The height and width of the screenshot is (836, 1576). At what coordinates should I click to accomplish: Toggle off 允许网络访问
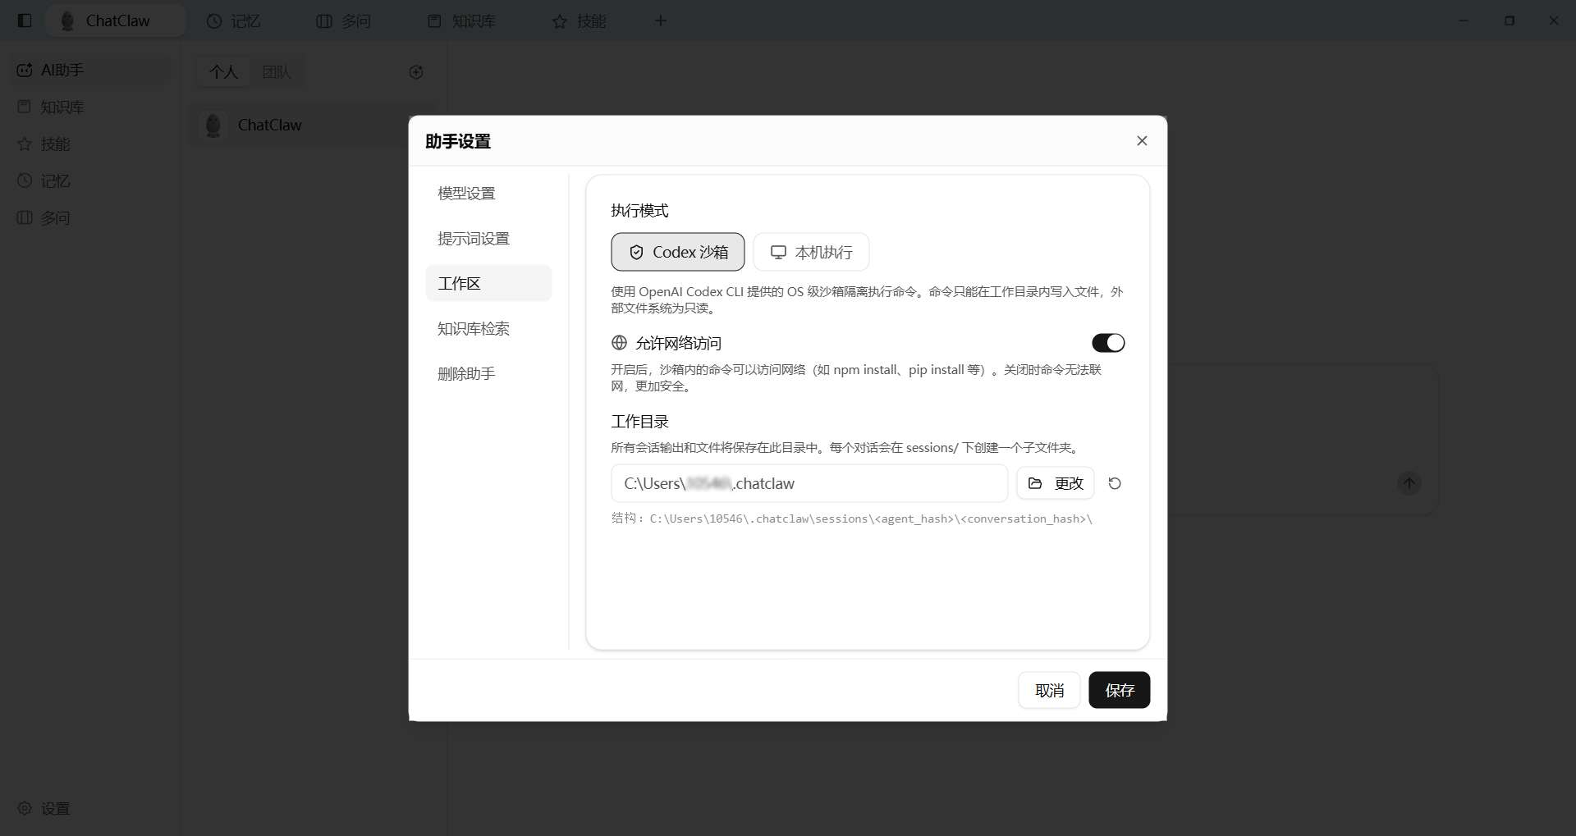click(1107, 342)
